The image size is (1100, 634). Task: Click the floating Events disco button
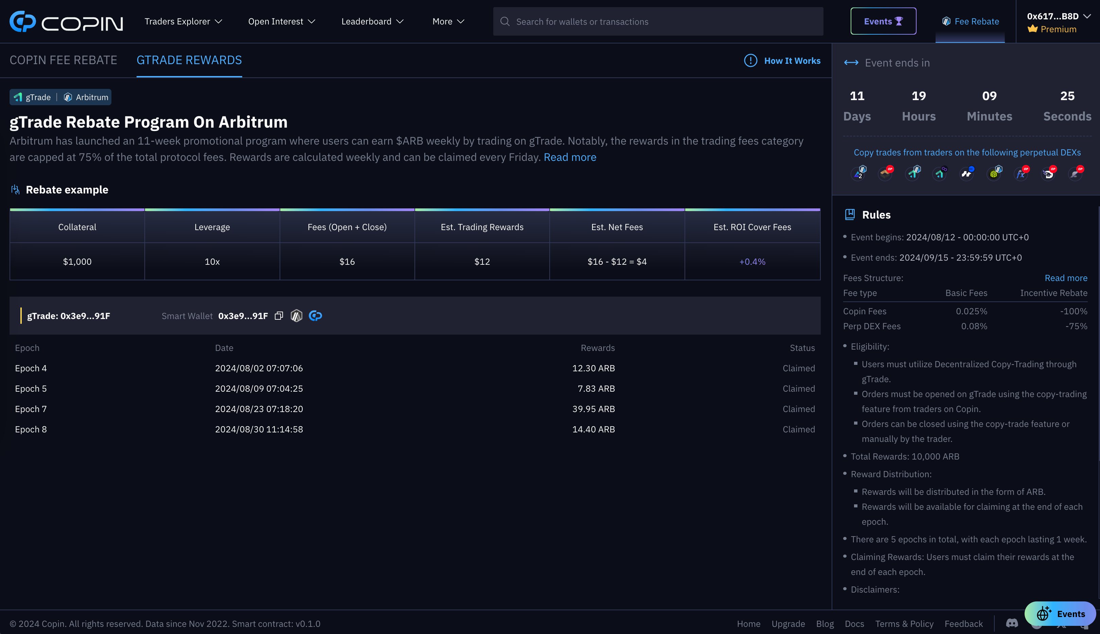coord(1060,614)
